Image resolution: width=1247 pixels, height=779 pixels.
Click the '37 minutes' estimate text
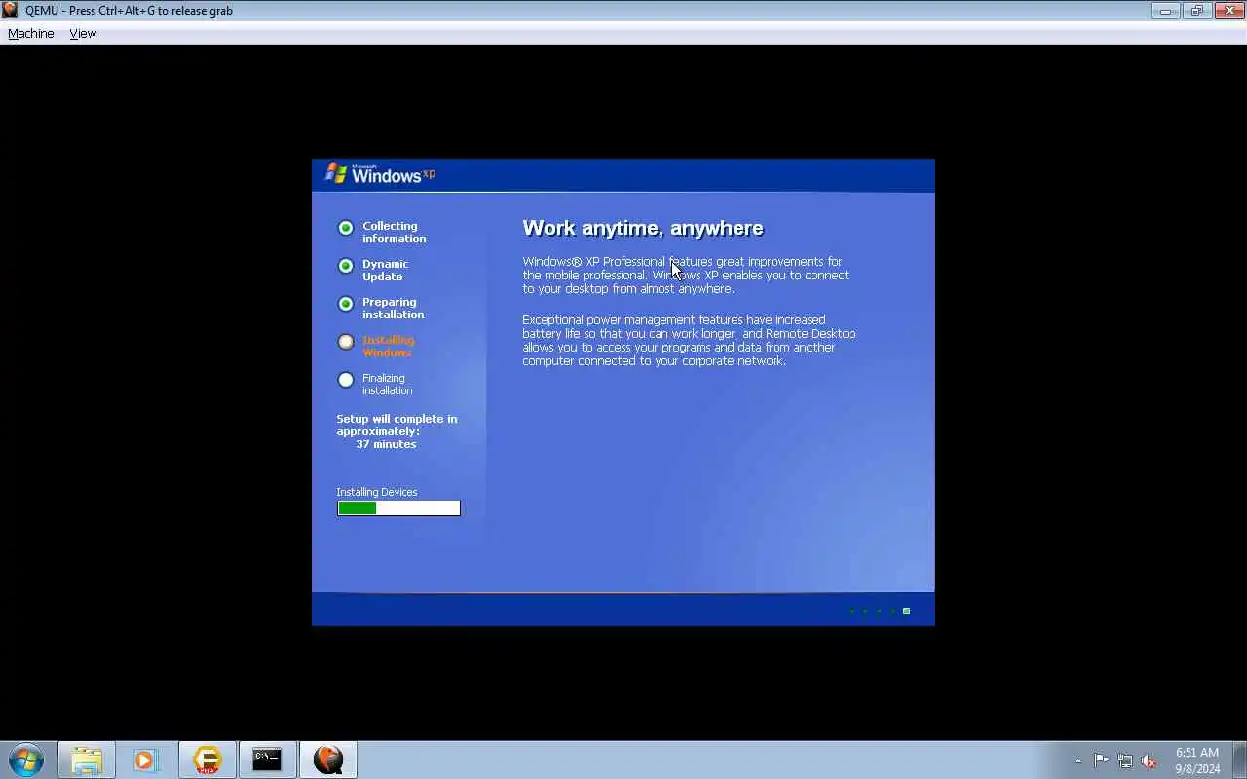(386, 444)
